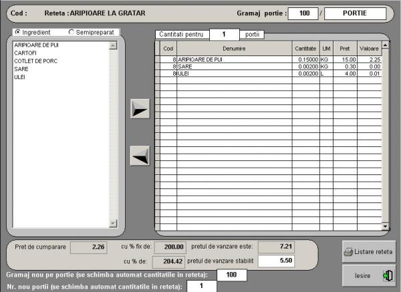Viewport: 401px width, 292px height.
Task: Choose ULEI in the ingredient list
Action: click(x=19, y=78)
